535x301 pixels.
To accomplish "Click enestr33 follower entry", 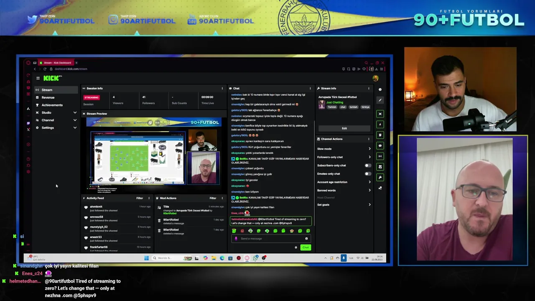I will pos(118,238).
